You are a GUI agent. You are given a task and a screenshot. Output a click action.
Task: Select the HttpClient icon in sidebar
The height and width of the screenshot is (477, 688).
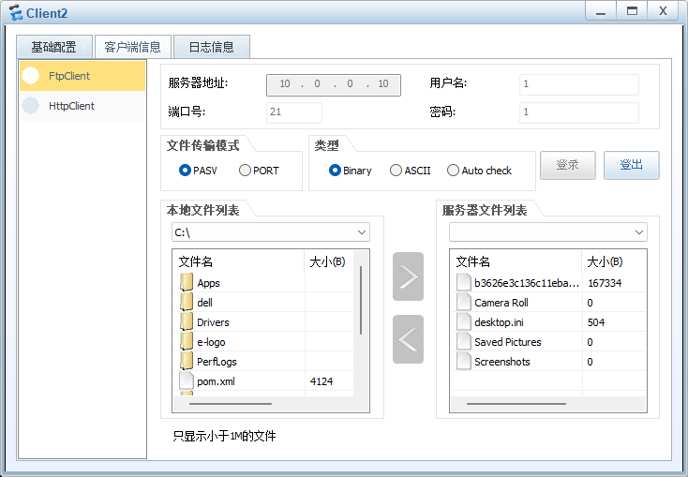click(31, 106)
